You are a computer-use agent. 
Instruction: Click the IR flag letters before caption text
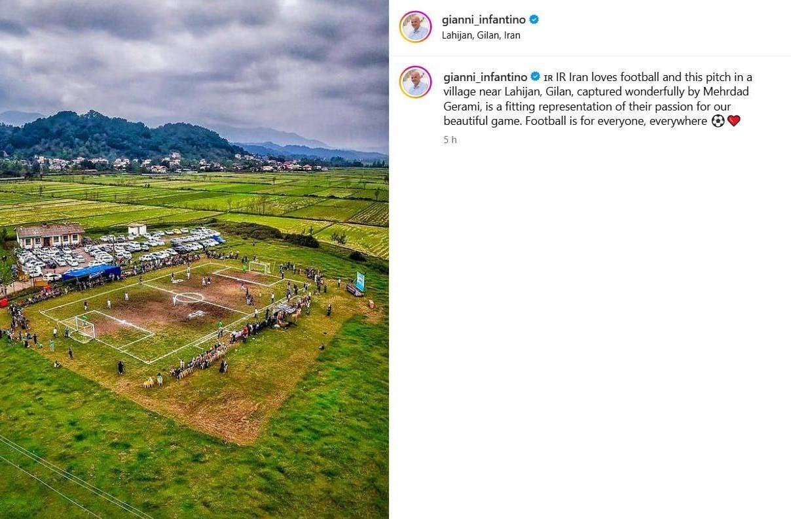548,78
